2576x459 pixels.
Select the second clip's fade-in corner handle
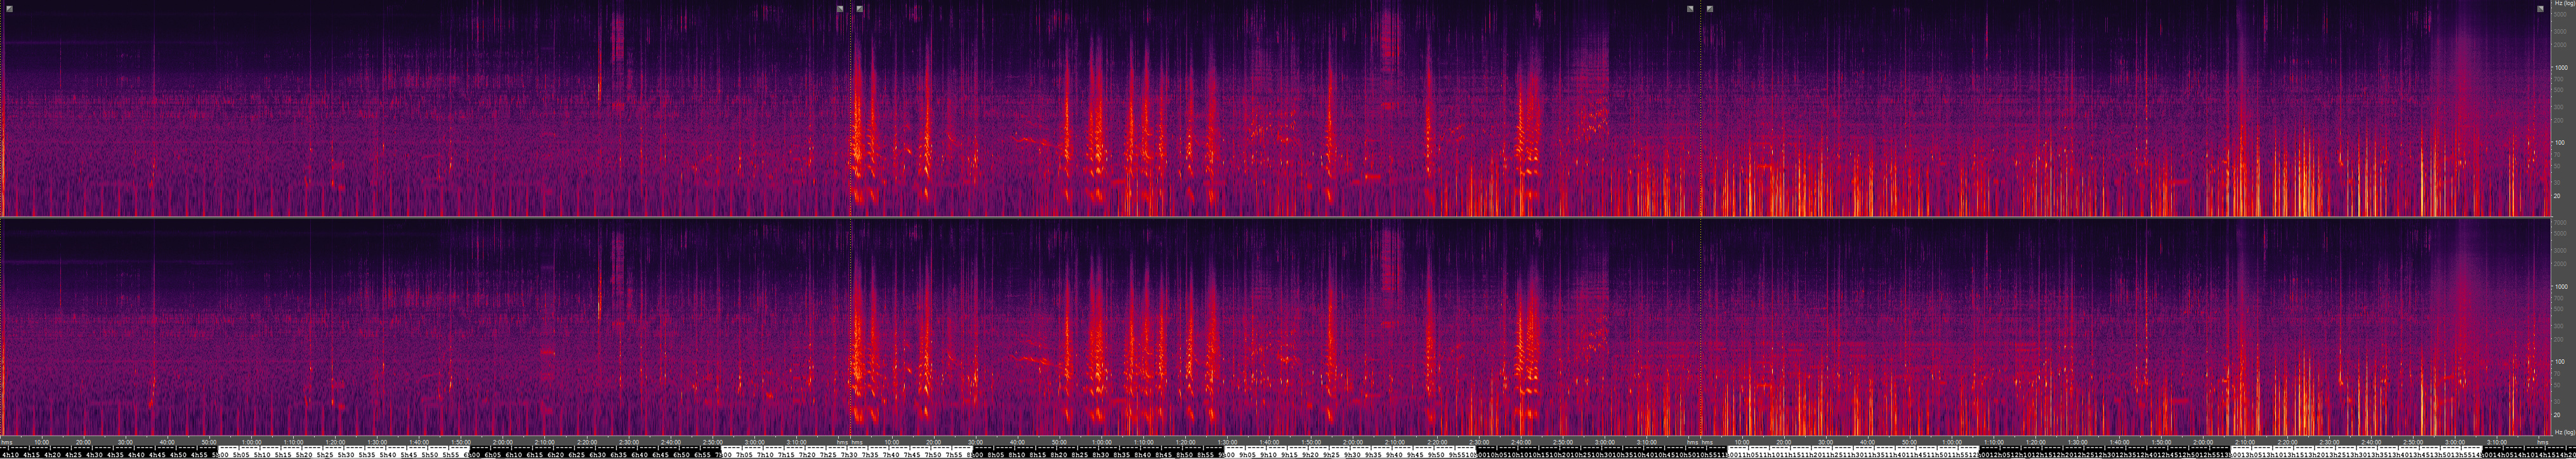(860, 8)
